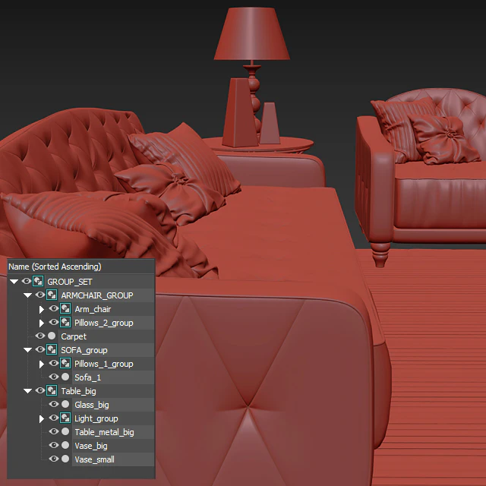Click the SOFA_group group icon
This screenshot has height=486, width=486.
pos(52,349)
